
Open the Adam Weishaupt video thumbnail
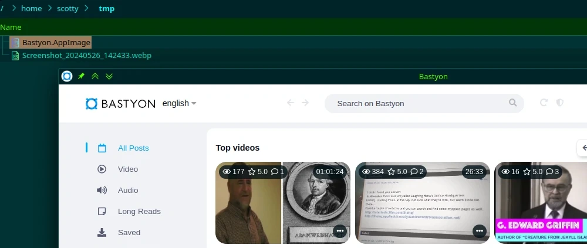point(283,203)
